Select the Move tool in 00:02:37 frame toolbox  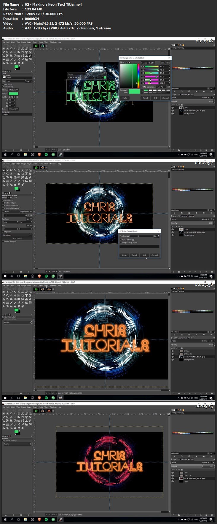point(15,174)
